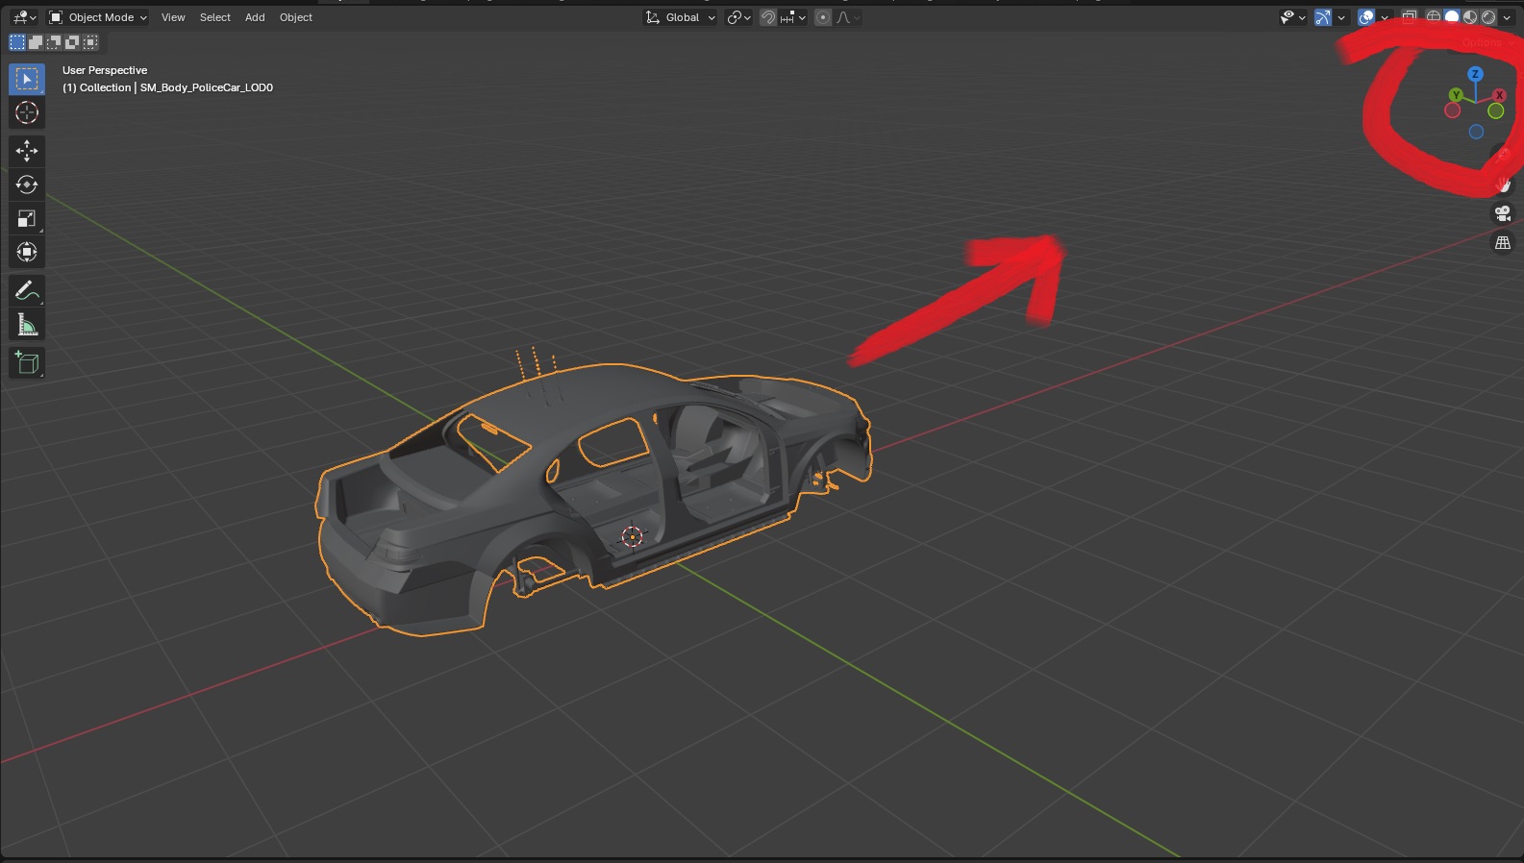Open the selectability and visibility dropdown
Viewport: 1524px width, 863px height.
tap(1293, 17)
